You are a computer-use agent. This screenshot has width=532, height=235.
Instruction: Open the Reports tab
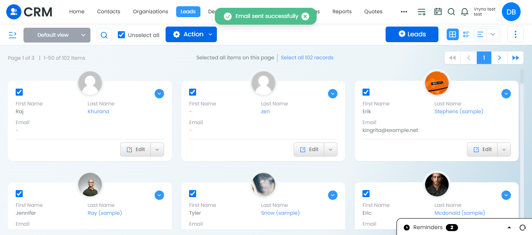[x=342, y=12]
